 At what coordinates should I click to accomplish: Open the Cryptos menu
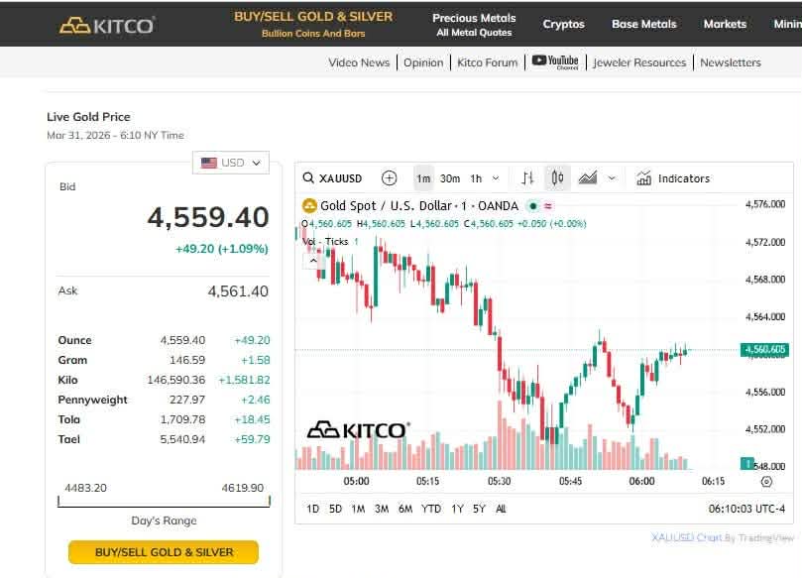[x=563, y=23]
